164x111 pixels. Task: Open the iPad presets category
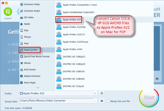(x=37, y=30)
